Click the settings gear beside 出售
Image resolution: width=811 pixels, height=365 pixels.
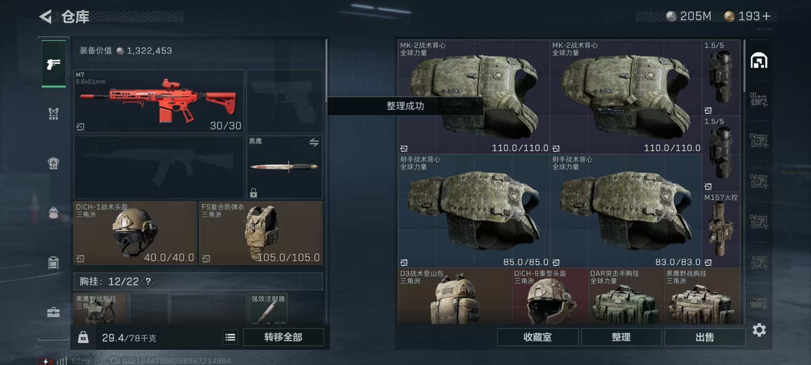point(759,330)
